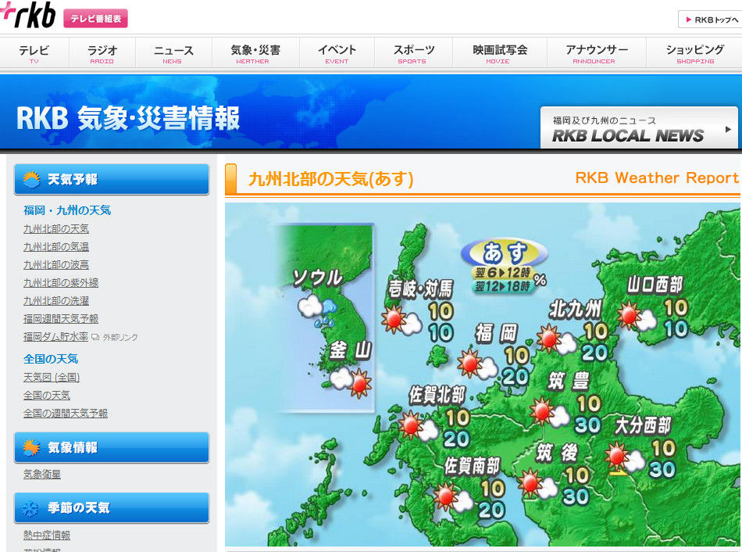Click the sun icon in 天気予報 header

pos(31,180)
